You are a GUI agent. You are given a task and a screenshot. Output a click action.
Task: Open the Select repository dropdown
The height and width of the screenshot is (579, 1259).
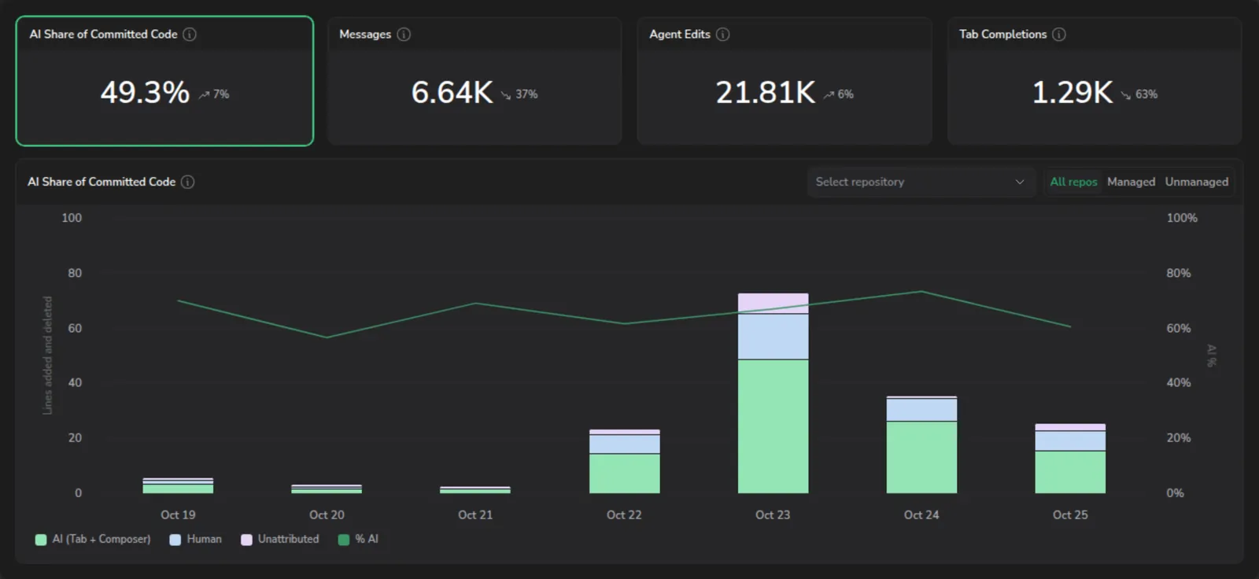coord(921,182)
